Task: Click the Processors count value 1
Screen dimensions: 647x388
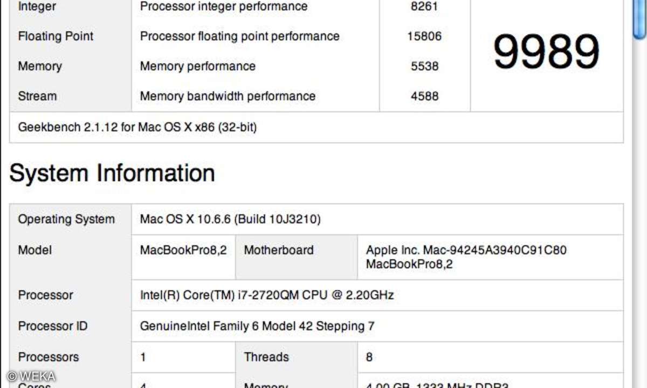Action: (x=143, y=357)
